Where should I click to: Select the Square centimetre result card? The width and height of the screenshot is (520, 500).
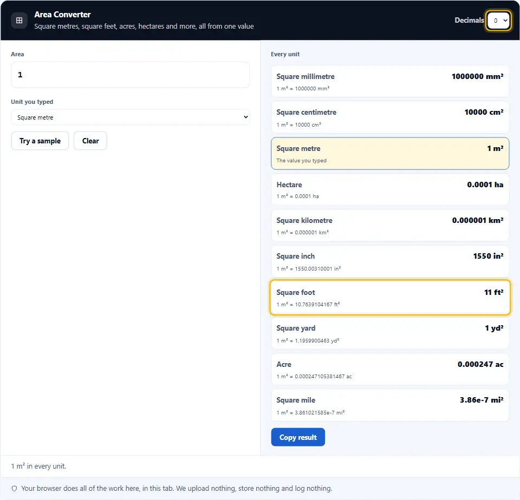point(390,117)
